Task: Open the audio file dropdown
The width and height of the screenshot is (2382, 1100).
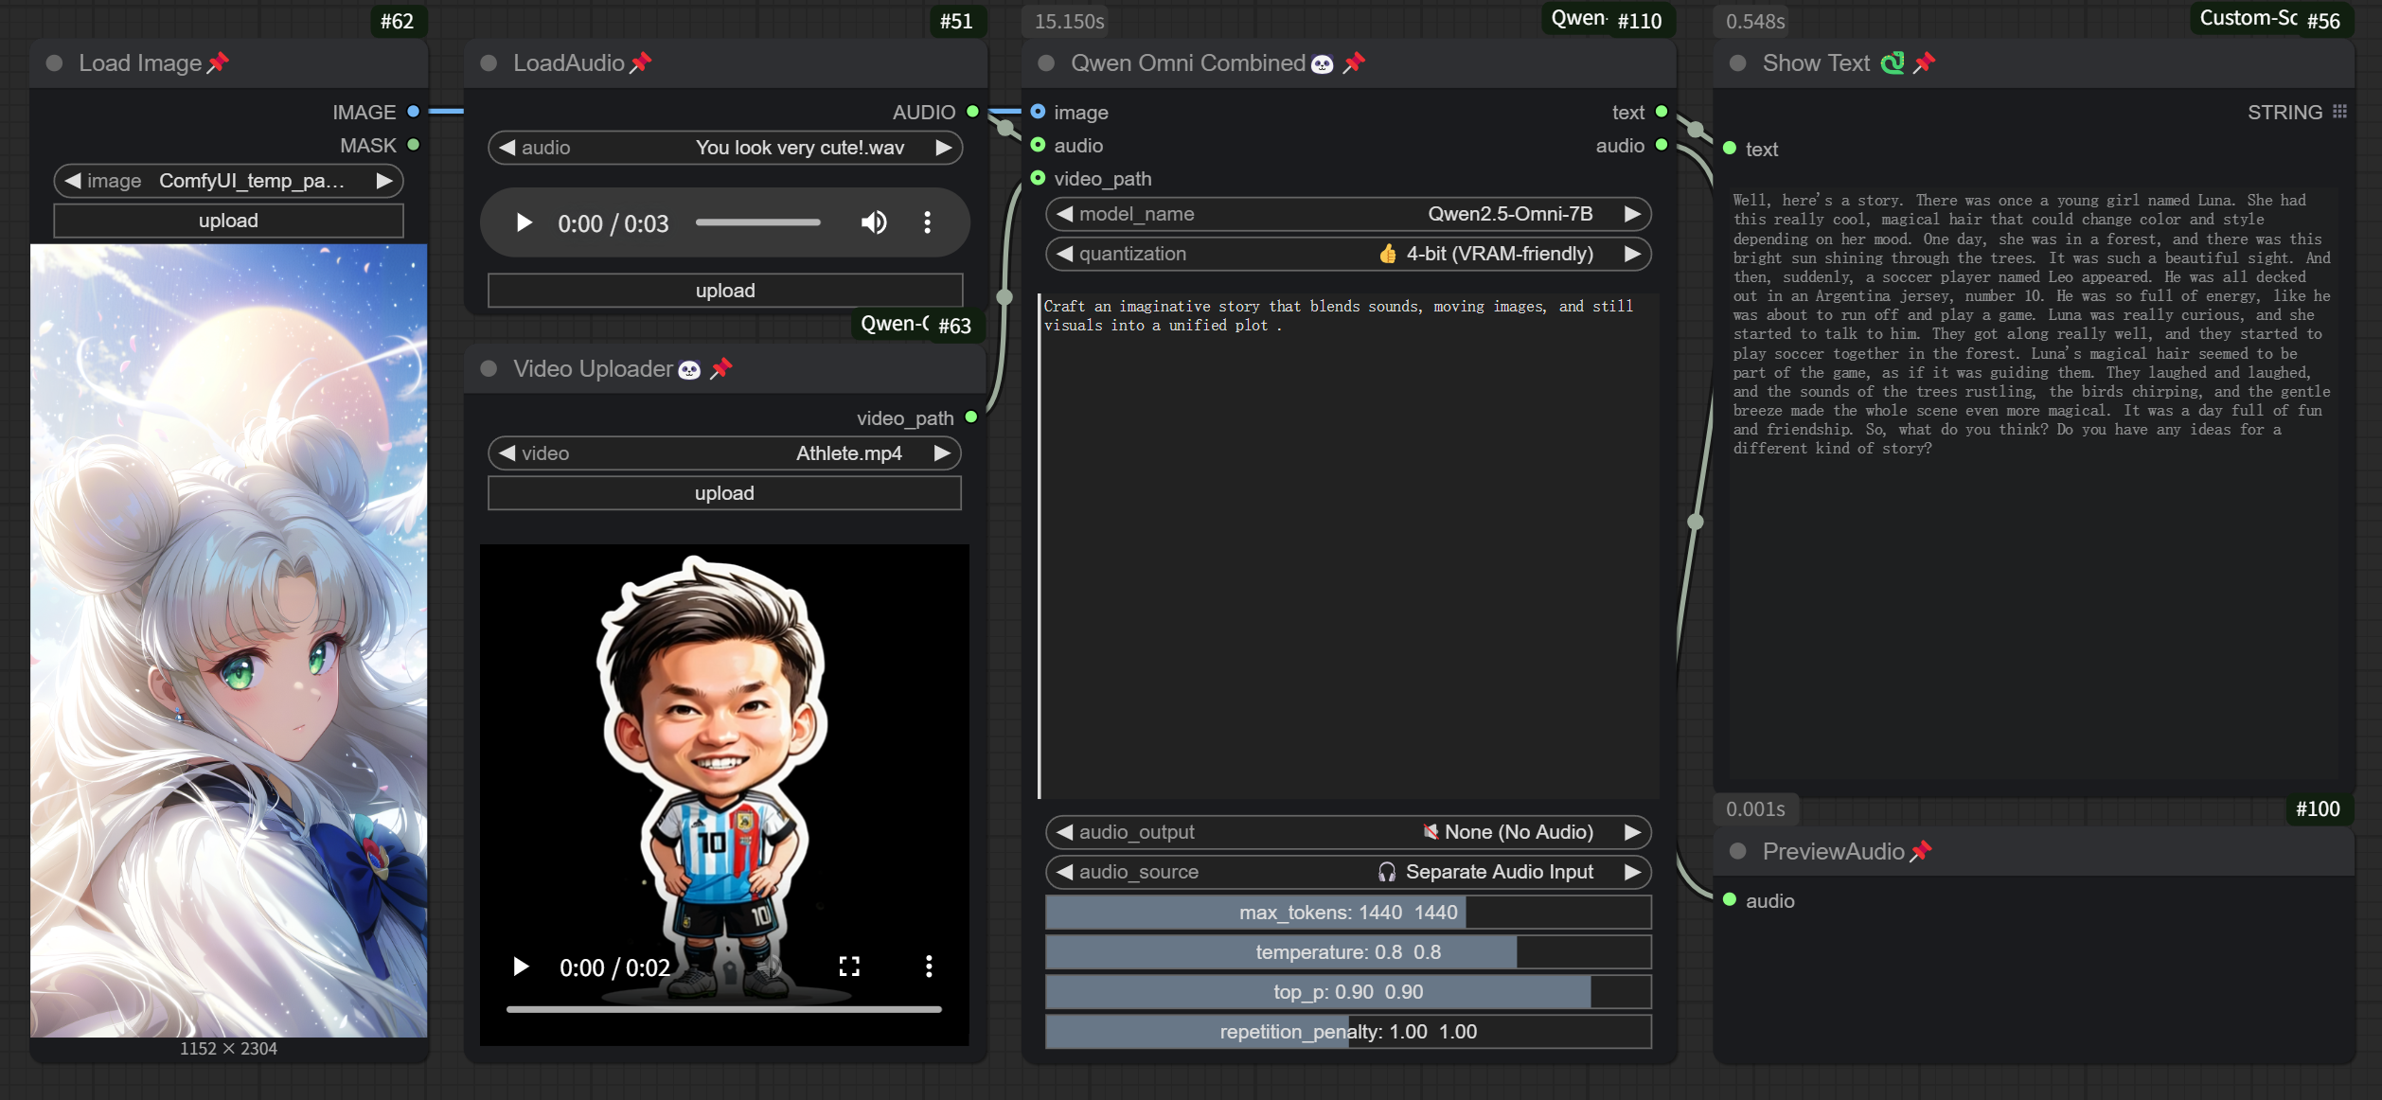Action: click(725, 148)
